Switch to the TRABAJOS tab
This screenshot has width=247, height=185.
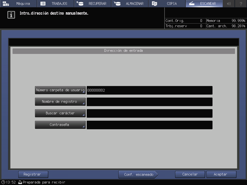(55, 3)
